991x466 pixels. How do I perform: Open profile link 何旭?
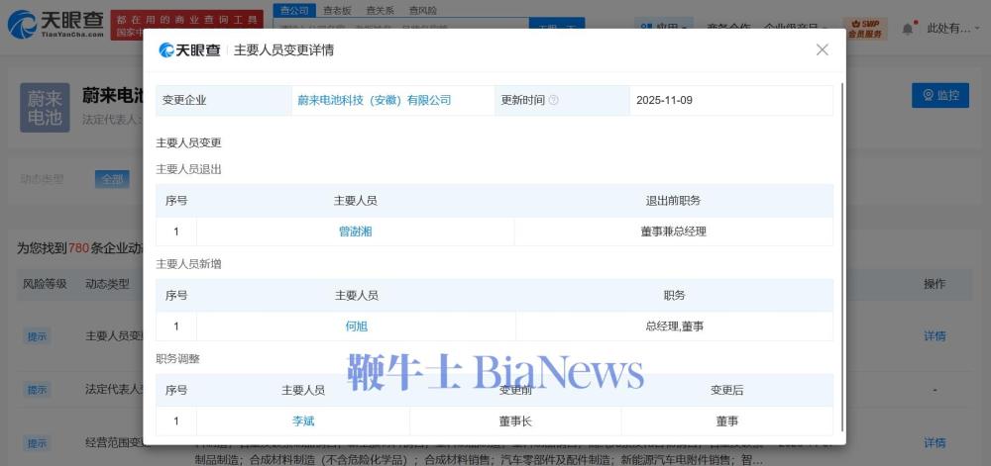point(357,326)
